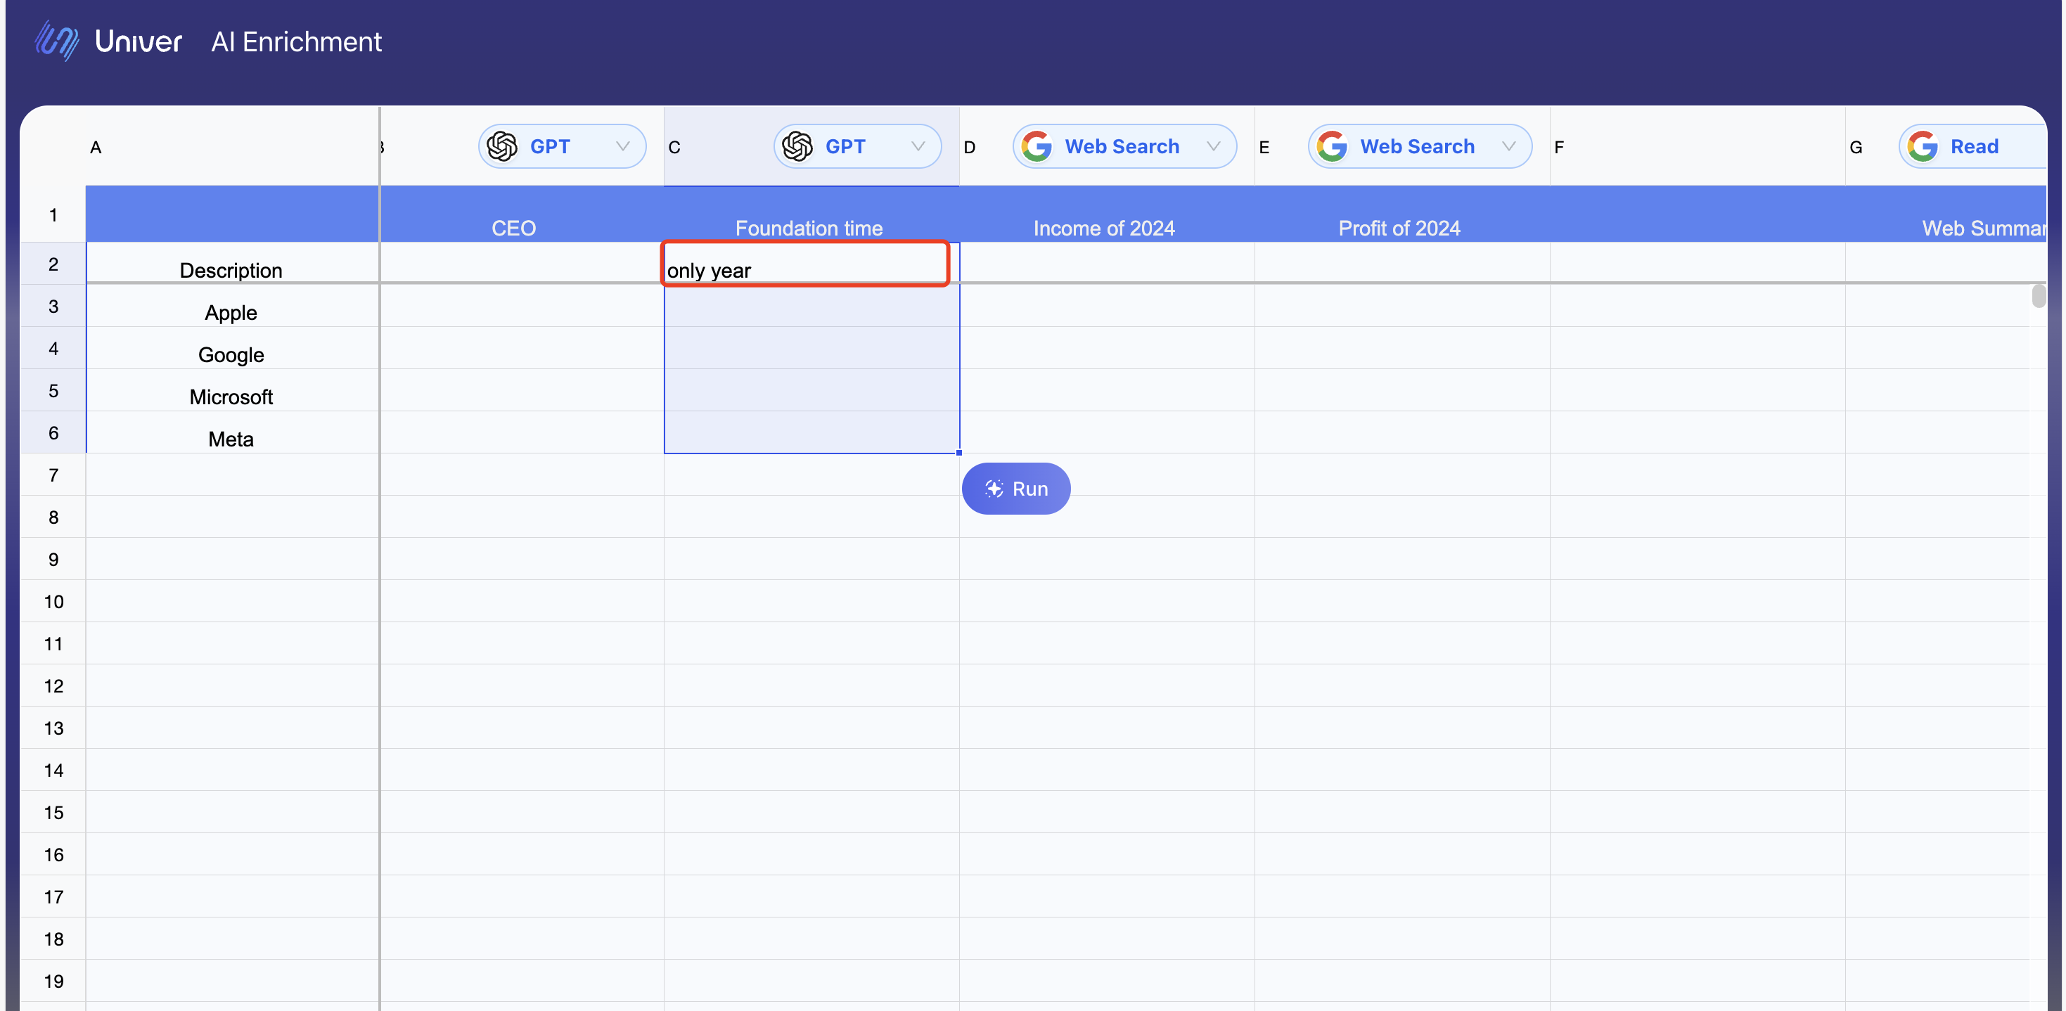Select column A header
The width and height of the screenshot is (2066, 1011).
click(x=233, y=147)
